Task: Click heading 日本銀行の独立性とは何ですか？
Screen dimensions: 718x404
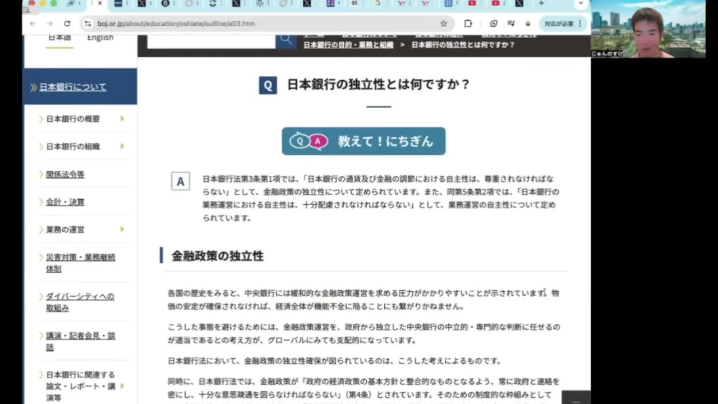Action: point(379,85)
